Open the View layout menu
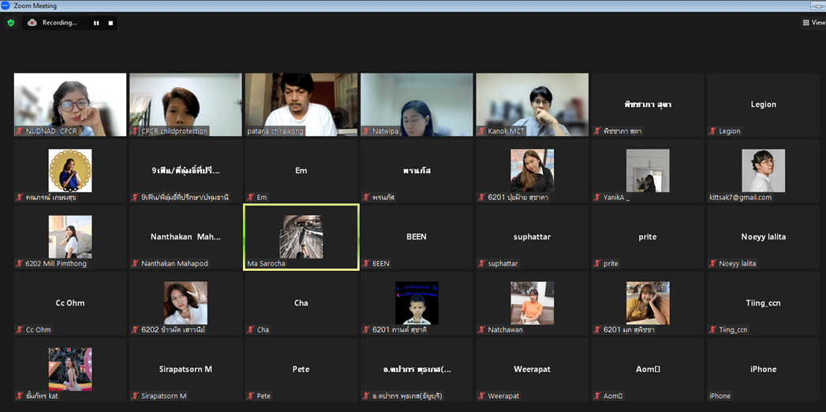 click(813, 23)
